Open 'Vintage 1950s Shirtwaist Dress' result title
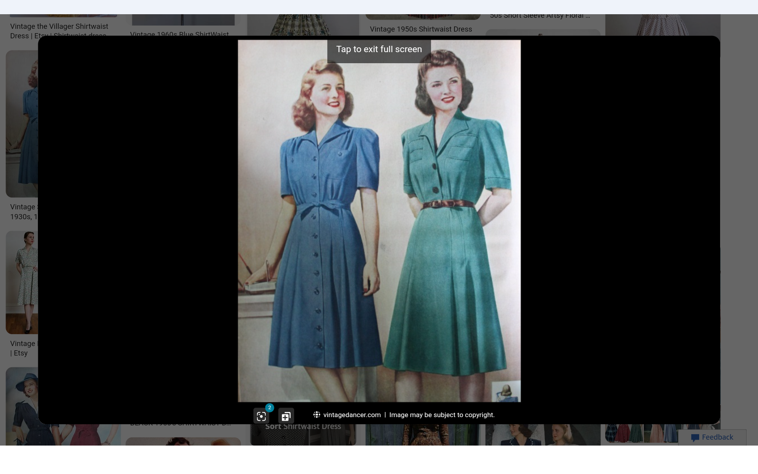758x474 pixels. [421, 29]
